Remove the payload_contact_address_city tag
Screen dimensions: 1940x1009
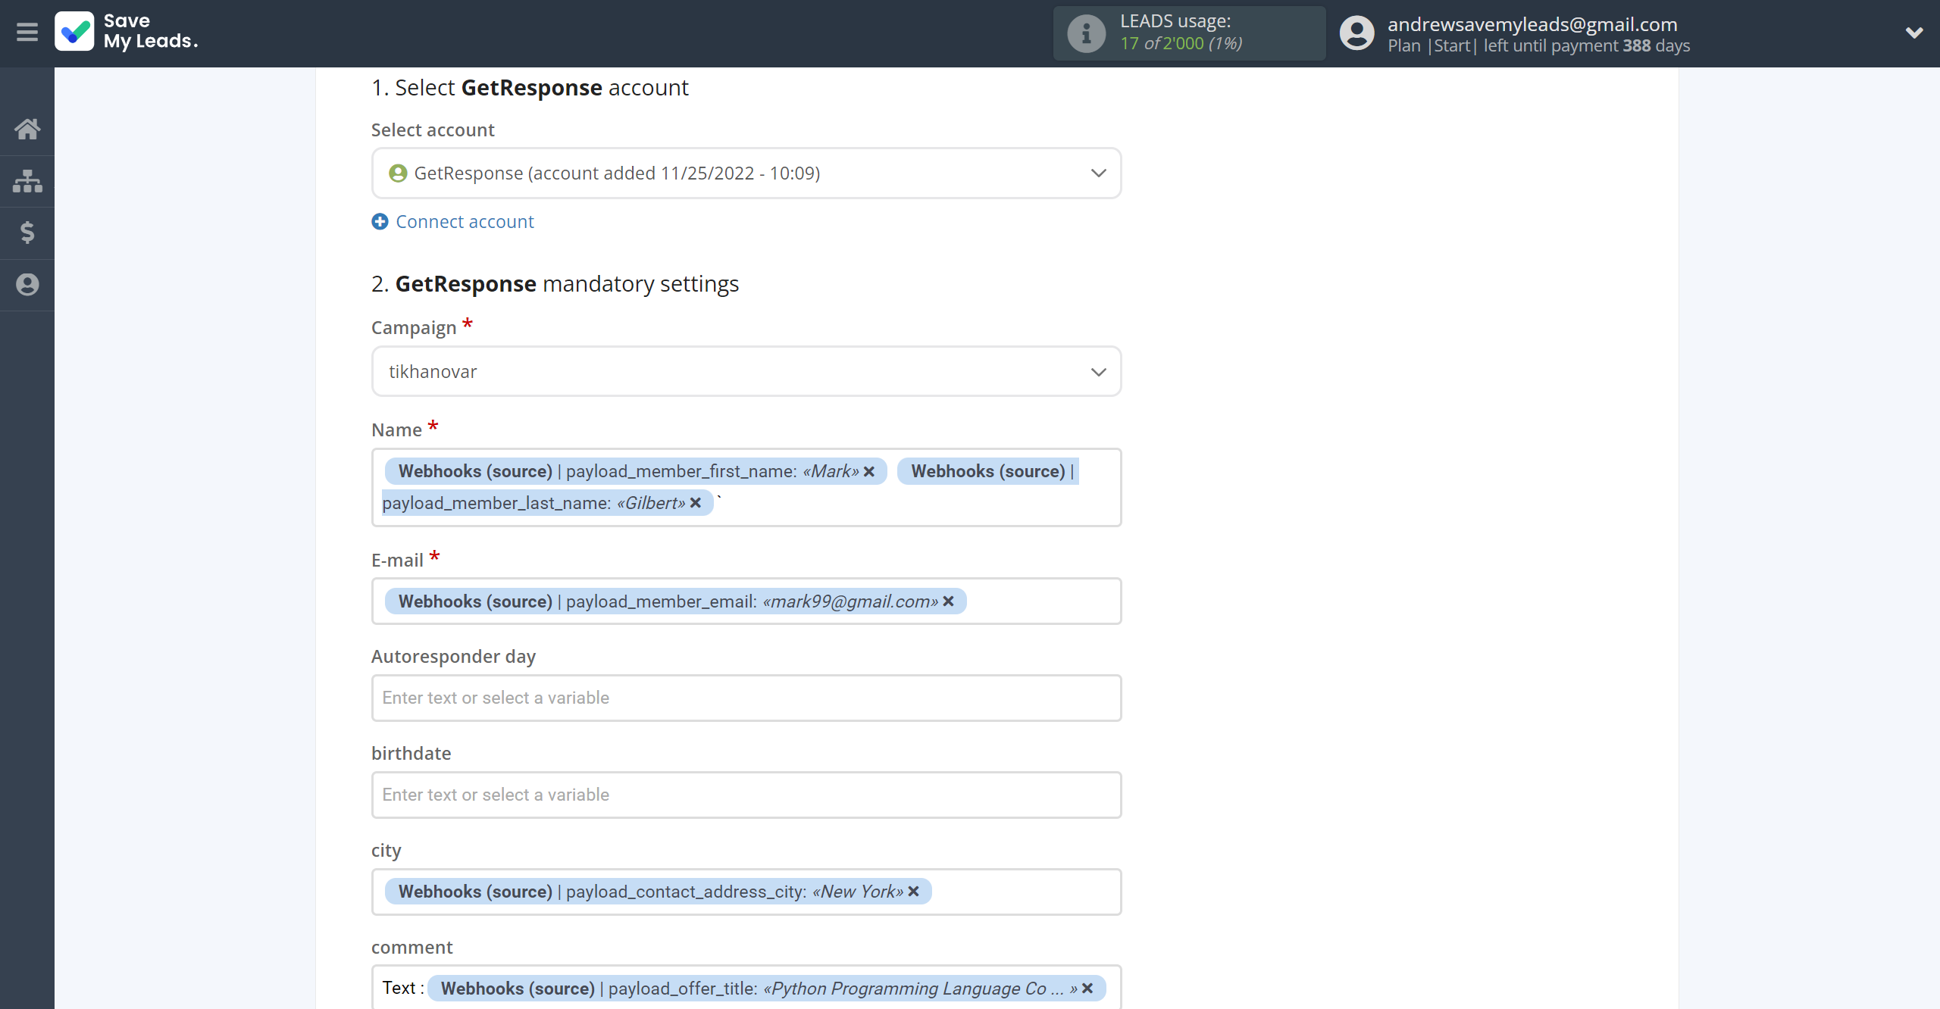point(913,892)
